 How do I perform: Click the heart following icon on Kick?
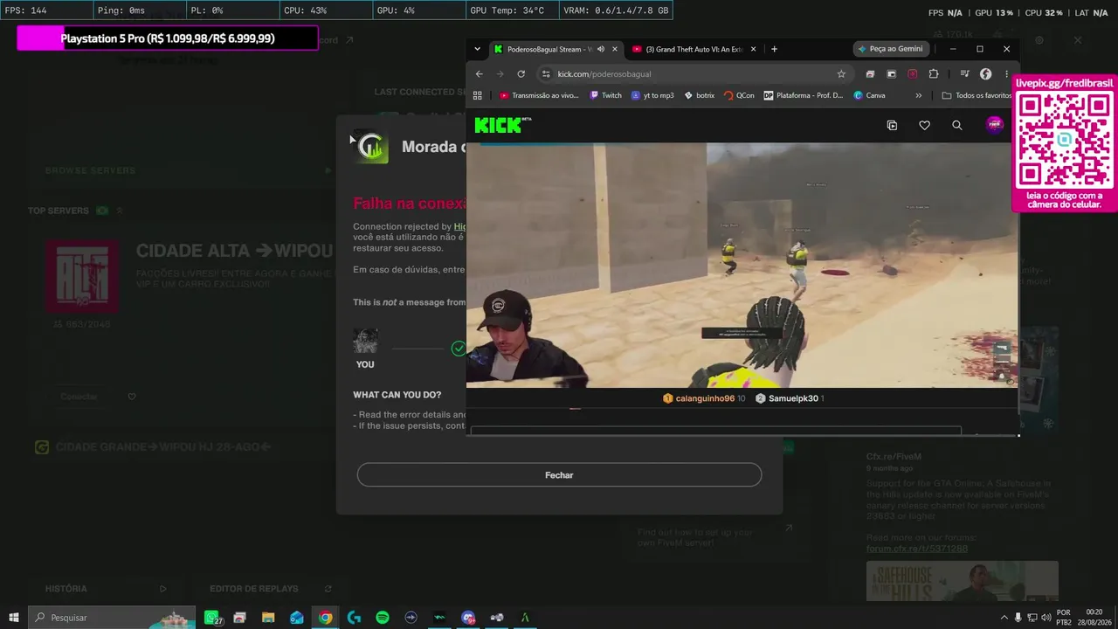924,126
